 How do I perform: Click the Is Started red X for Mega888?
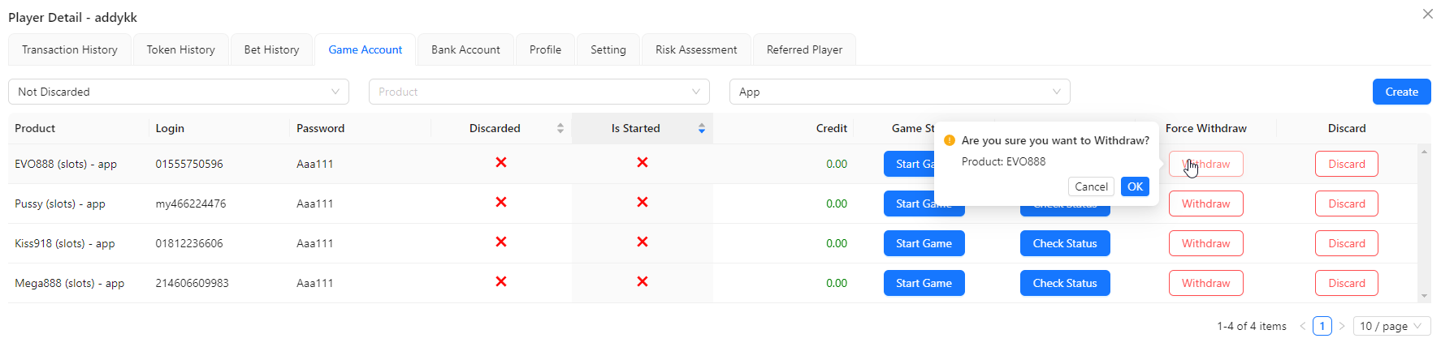click(643, 282)
